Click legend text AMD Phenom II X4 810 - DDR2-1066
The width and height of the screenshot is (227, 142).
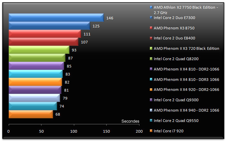point(186,69)
